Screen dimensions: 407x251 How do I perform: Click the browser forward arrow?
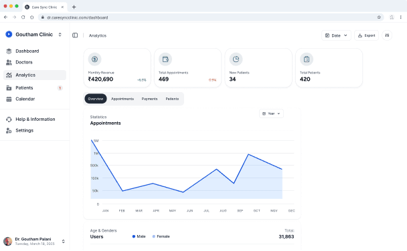(x=14, y=17)
